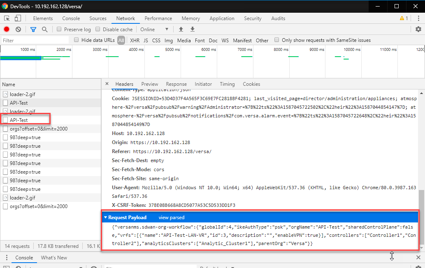Collapse the Request Payload section
This screenshot has width=425, height=268.
tap(106, 218)
